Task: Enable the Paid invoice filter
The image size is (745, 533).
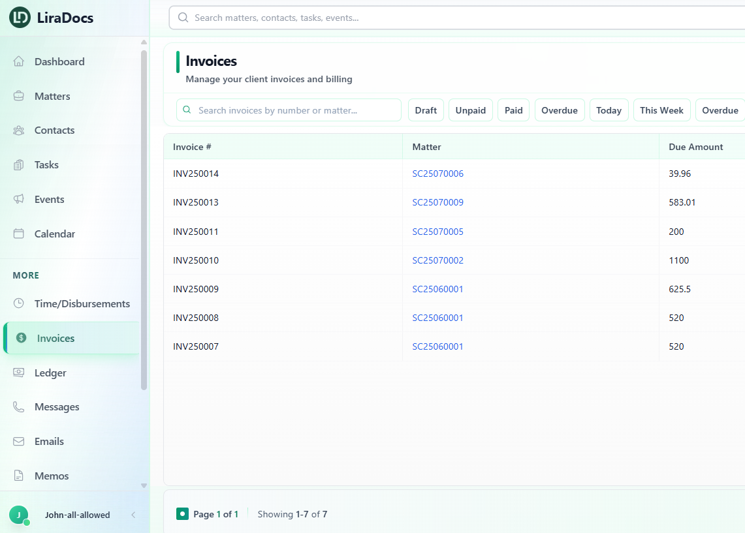Action: [x=513, y=110]
